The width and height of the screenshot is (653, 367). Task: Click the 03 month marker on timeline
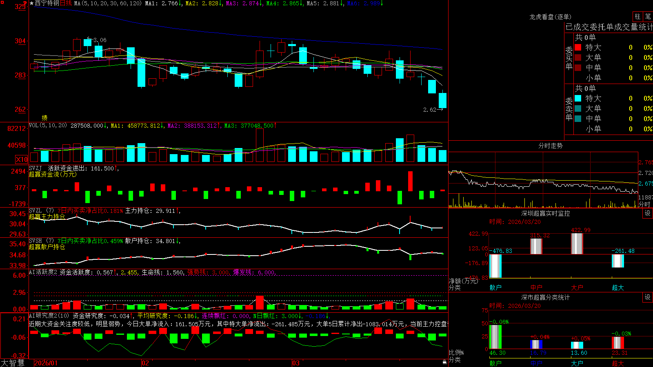point(296,363)
